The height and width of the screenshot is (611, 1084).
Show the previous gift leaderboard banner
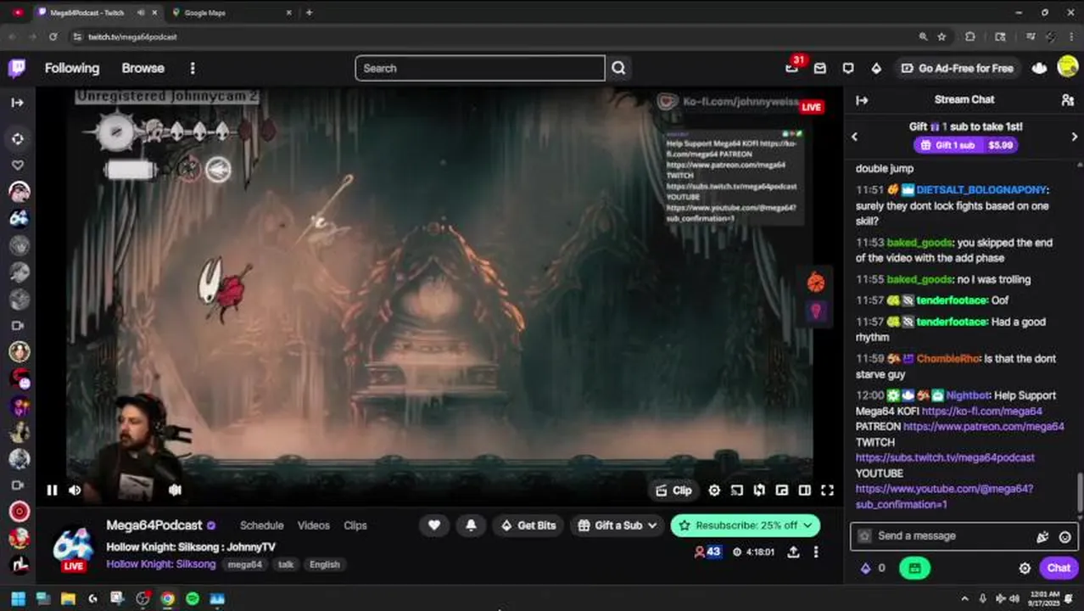(x=854, y=137)
